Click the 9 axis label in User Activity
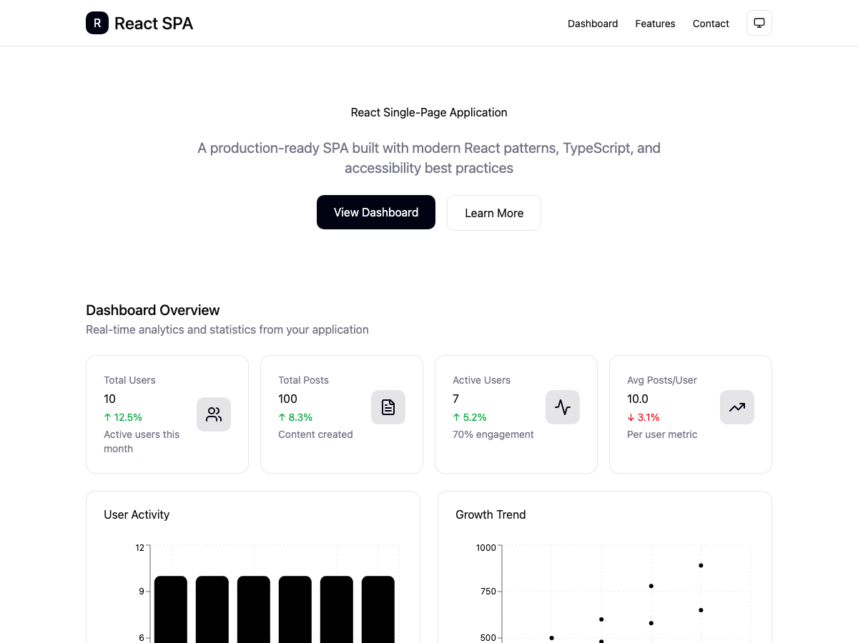Image resolution: width=858 pixels, height=643 pixels. click(x=142, y=592)
